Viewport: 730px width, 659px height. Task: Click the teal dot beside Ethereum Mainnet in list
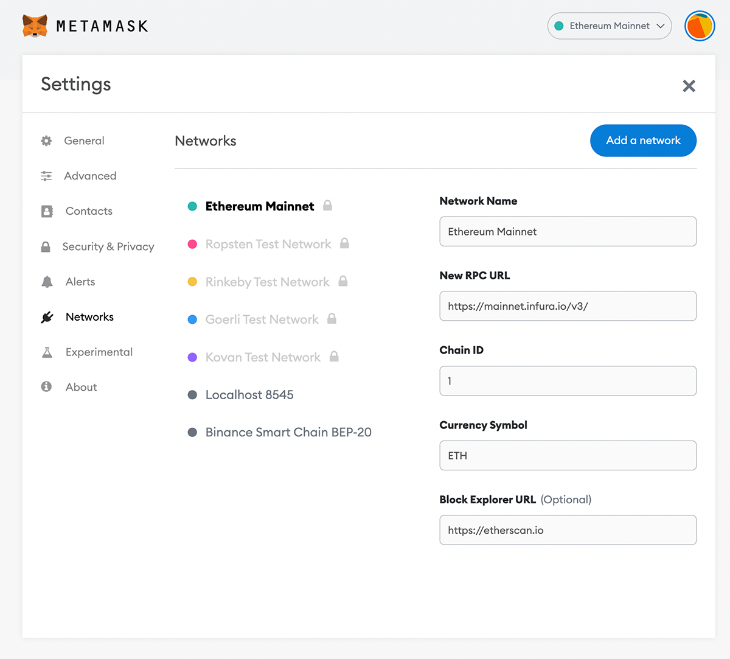click(x=192, y=206)
